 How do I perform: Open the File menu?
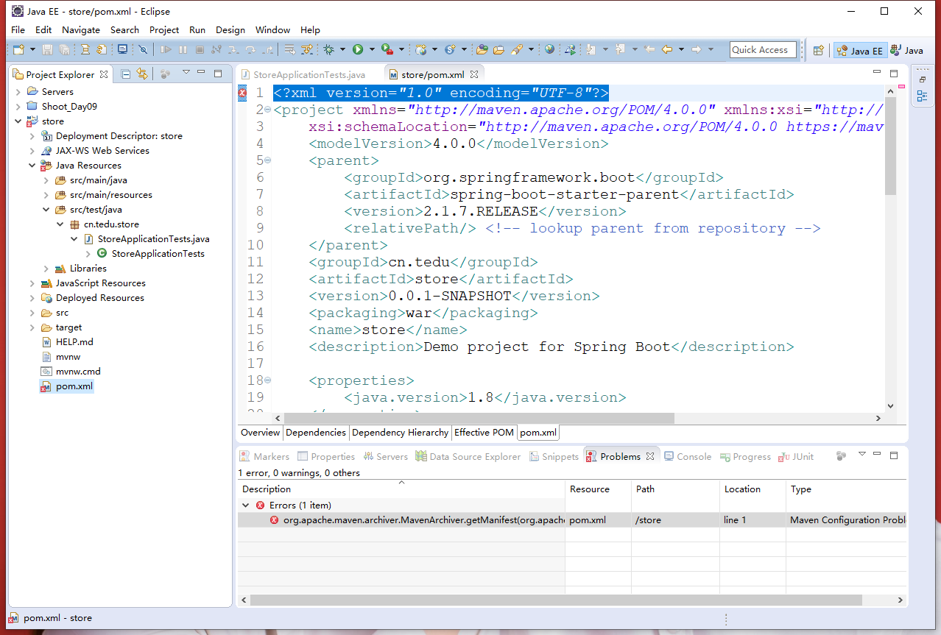[18, 29]
